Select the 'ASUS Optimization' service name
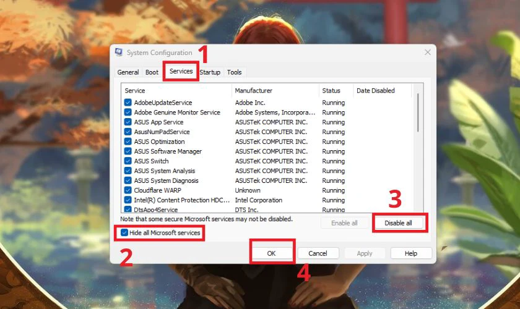Screen dimensions: 520x309 coord(159,142)
